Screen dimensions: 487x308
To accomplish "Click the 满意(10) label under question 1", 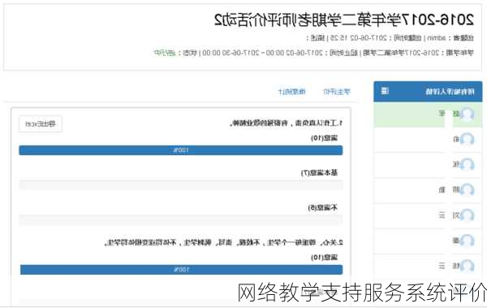I will point(324,138).
